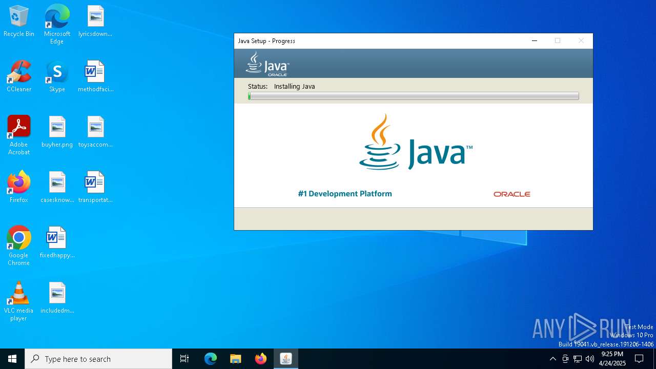The height and width of the screenshot is (369, 656).
Task: Open the Recycle Bin desktop icon
Action: (19, 22)
